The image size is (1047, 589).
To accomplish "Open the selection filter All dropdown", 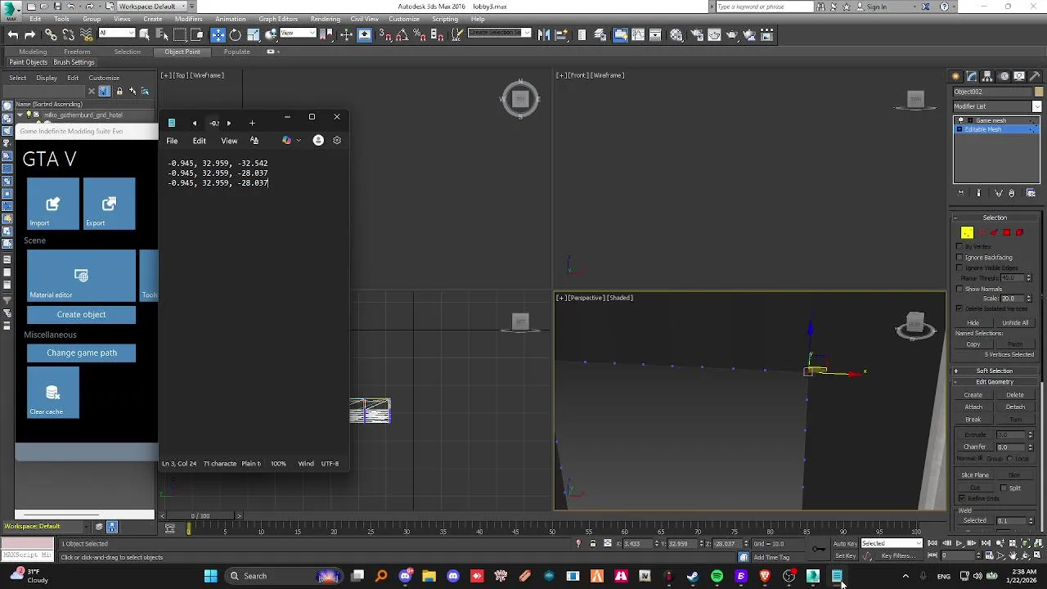I will click(116, 34).
